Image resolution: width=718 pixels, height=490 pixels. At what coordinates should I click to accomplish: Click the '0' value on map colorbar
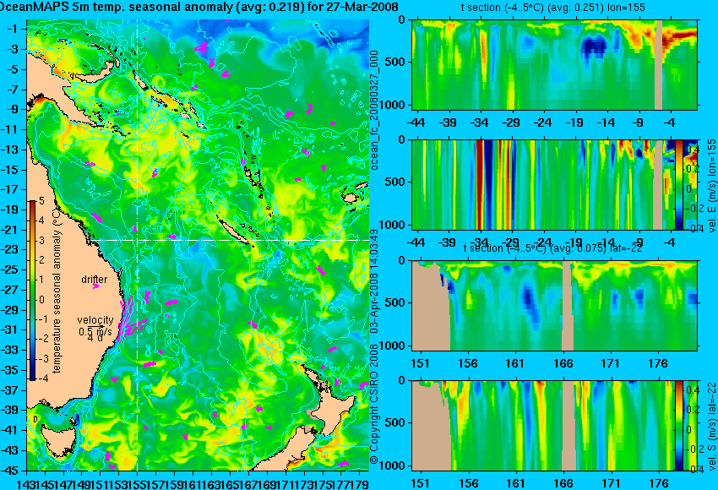pos(41,300)
